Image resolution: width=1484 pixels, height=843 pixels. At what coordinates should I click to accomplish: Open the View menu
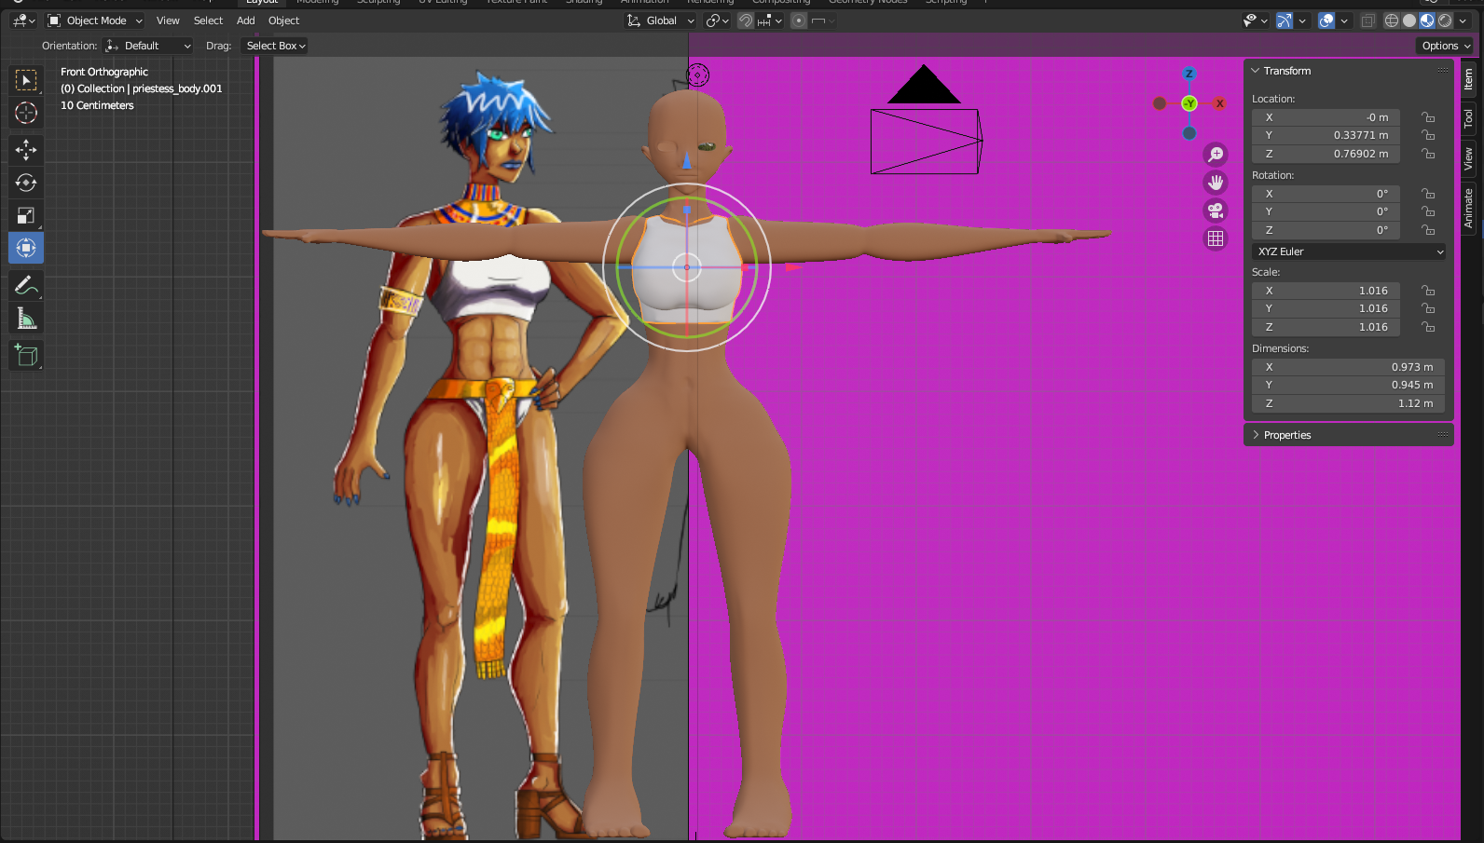[168, 20]
